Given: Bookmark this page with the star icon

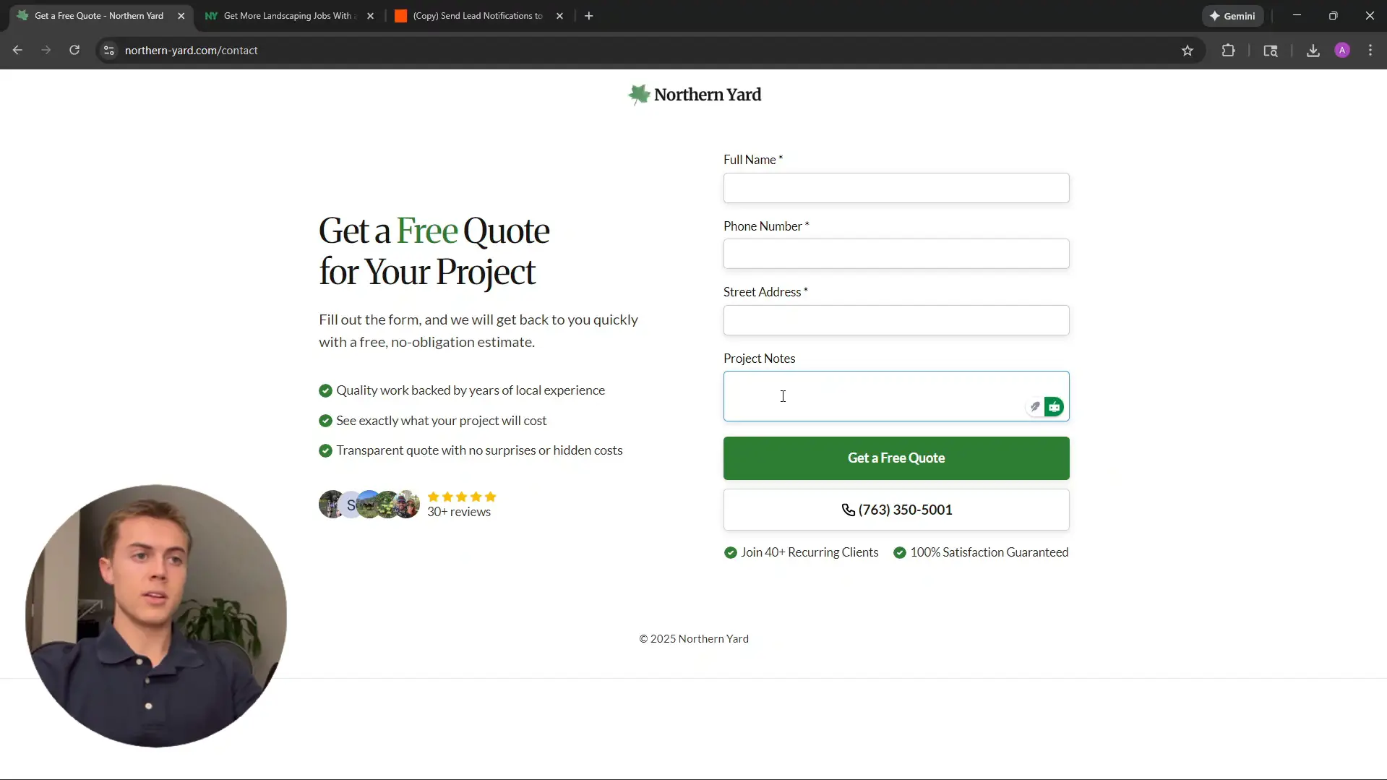Looking at the screenshot, I should pyautogui.click(x=1187, y=50).
